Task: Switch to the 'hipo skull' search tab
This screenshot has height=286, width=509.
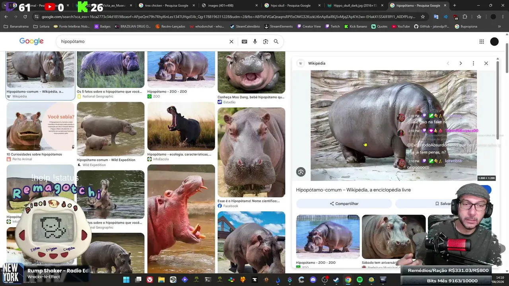Action: pyautogui.click(x=291, y=6)
